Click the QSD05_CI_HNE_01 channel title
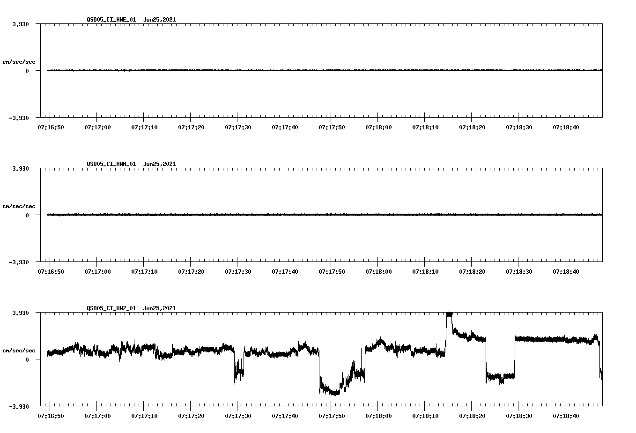The width and height of the screenshot is (636, 433). (x=111, y=20)
